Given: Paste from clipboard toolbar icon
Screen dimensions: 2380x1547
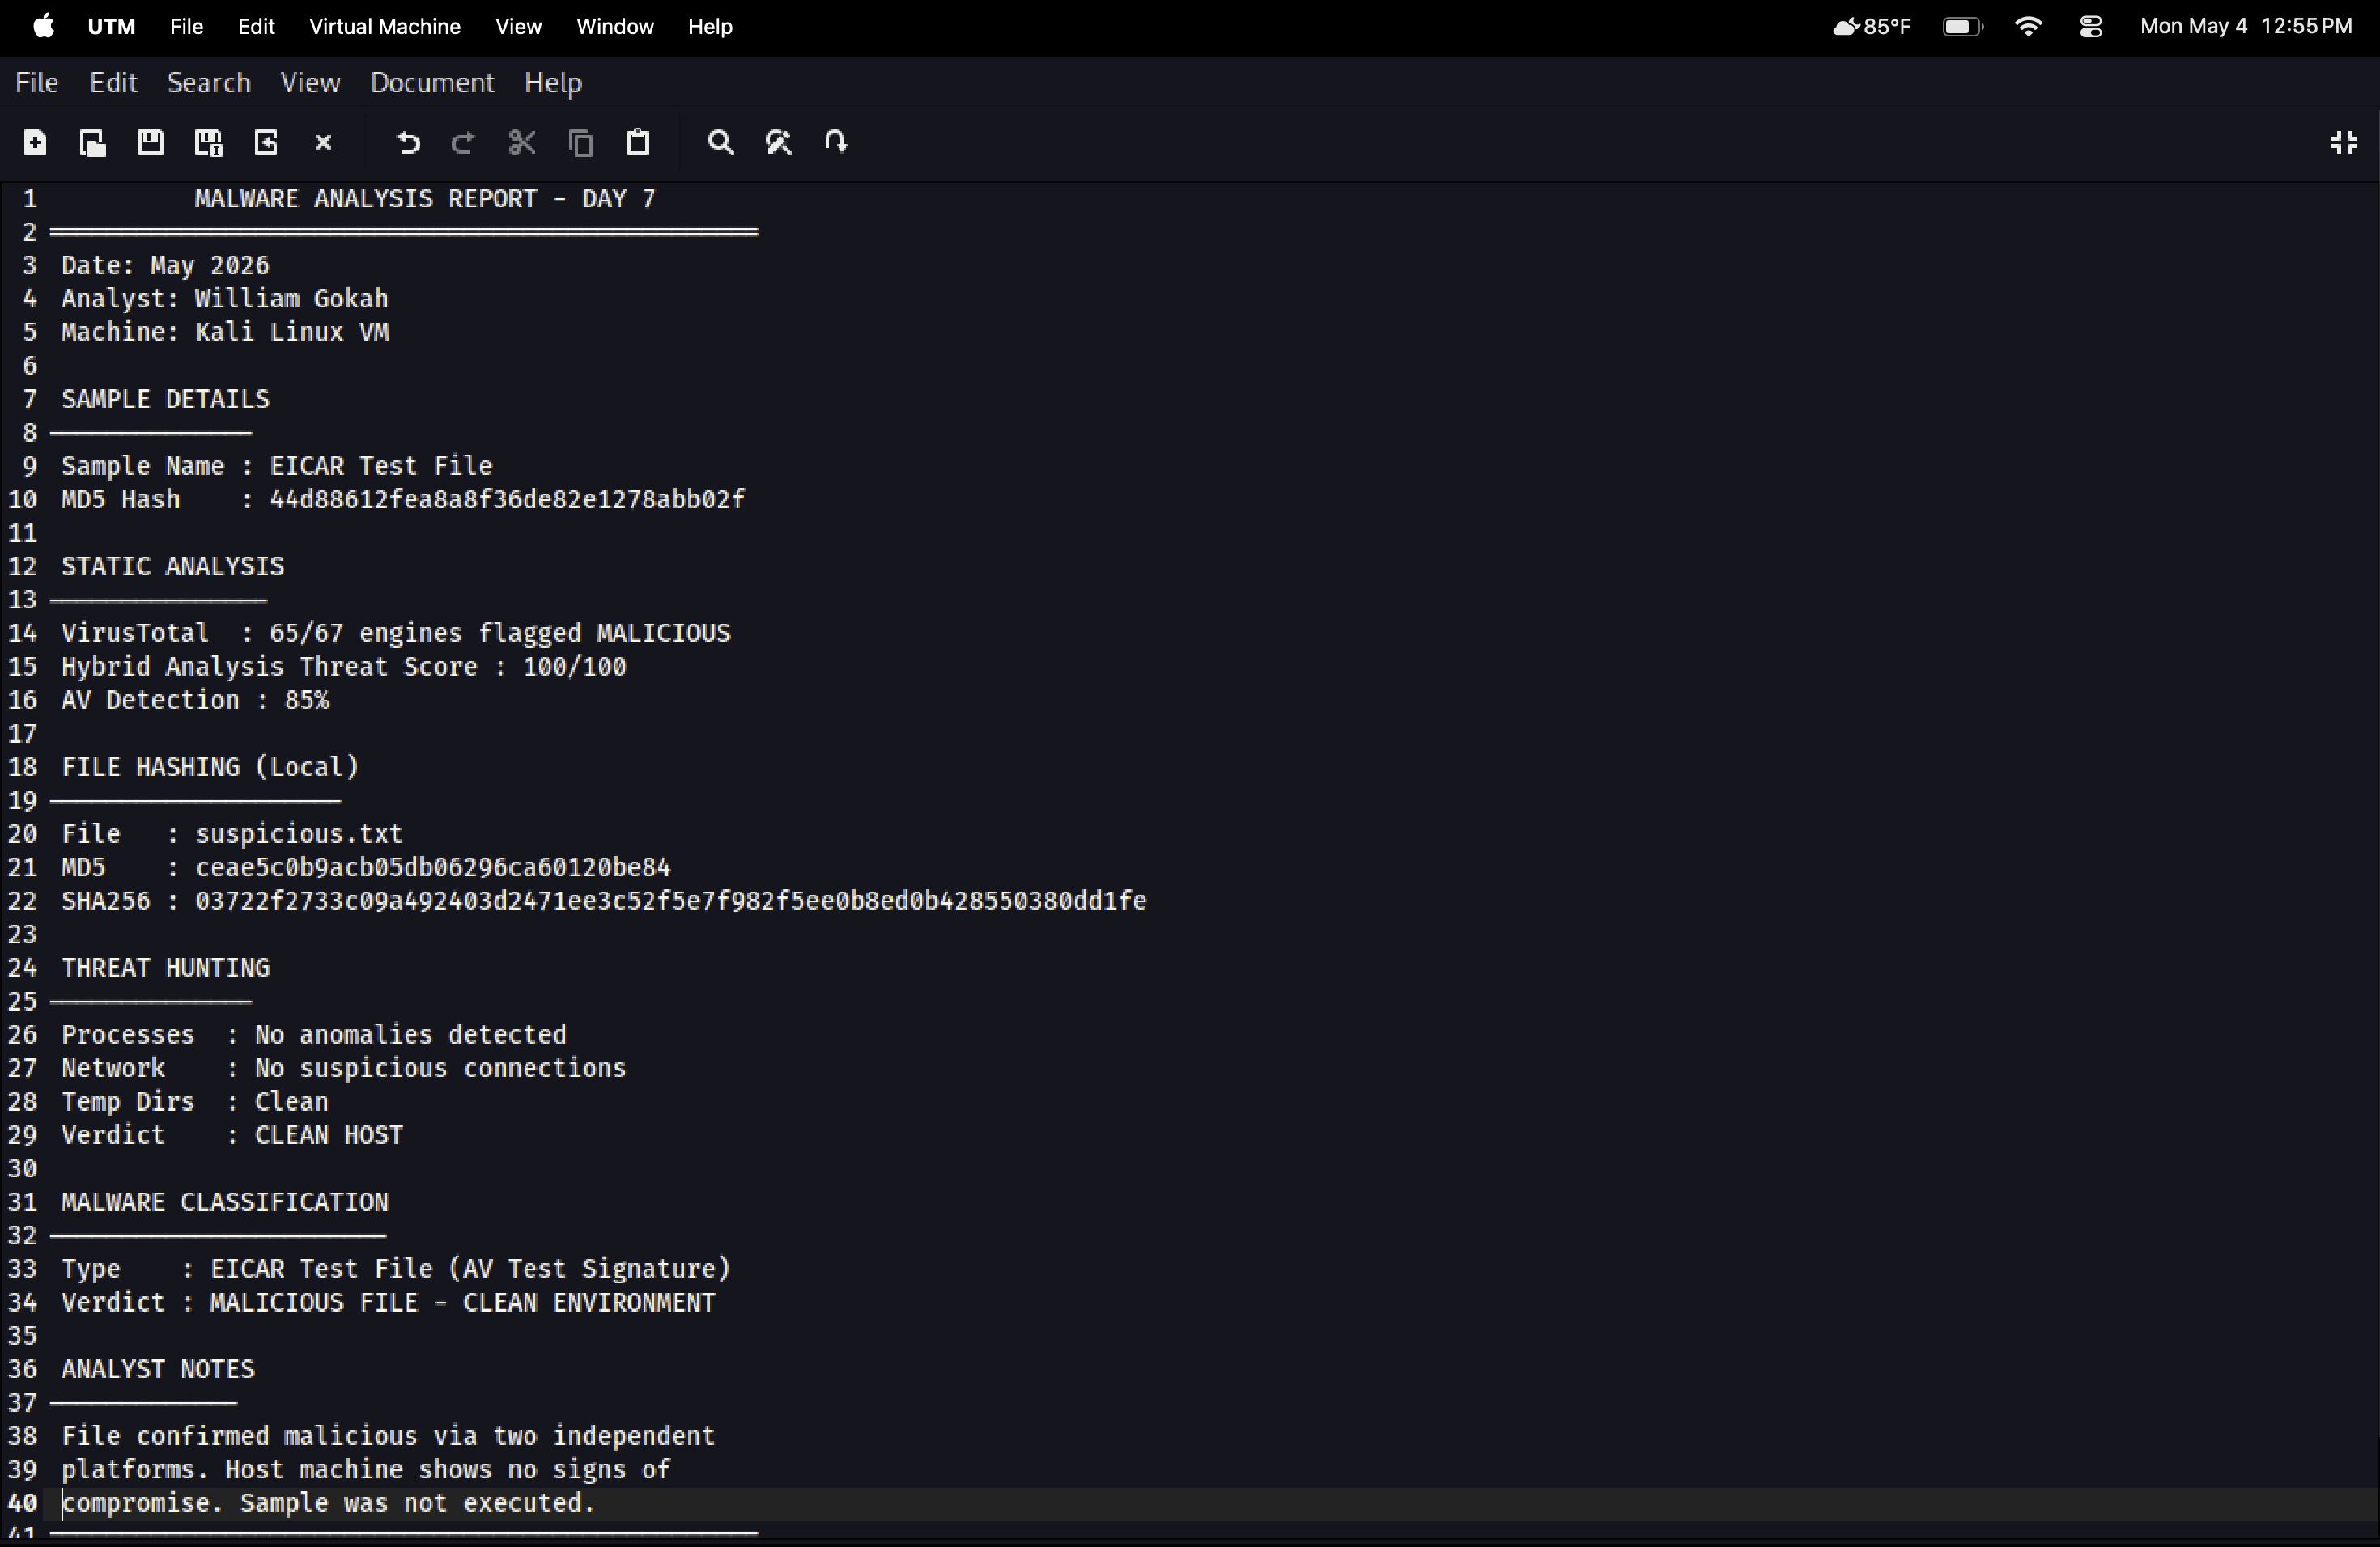Looking at the screenshot, I should (x=638, y=143).
